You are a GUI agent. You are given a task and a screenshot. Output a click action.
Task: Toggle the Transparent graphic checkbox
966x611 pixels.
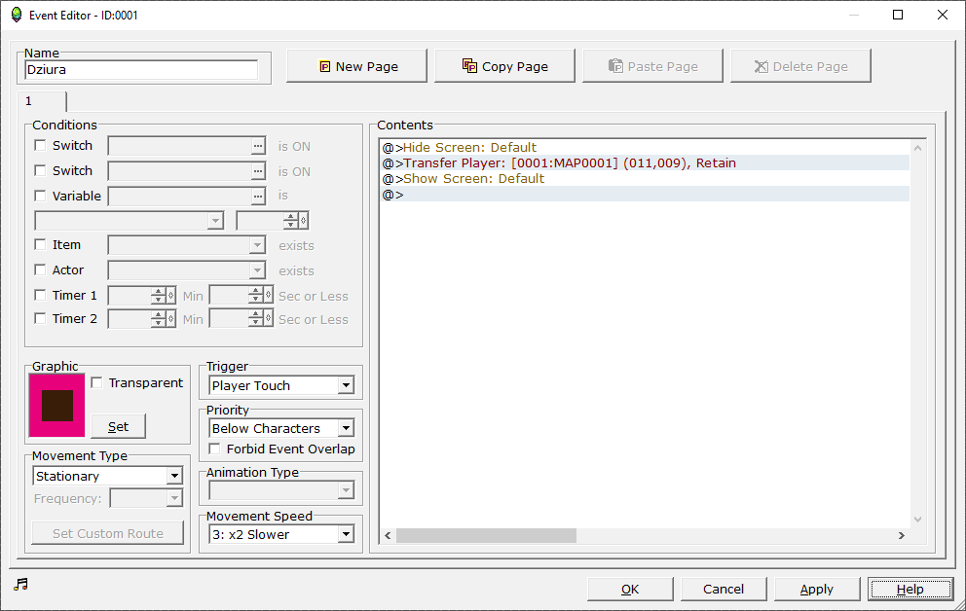(x=96, y=382)
